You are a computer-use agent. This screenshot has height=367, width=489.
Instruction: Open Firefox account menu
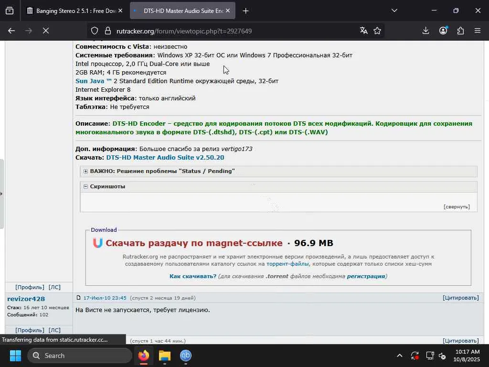click(443, 31)
